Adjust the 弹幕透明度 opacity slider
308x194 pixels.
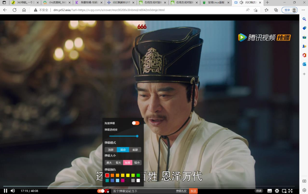(x=123, y=136)
